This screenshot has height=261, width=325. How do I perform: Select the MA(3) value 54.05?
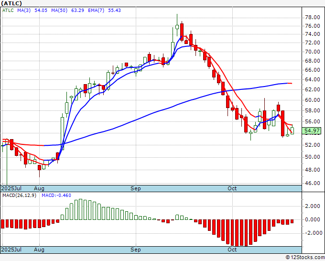click(x=41, y=11)
